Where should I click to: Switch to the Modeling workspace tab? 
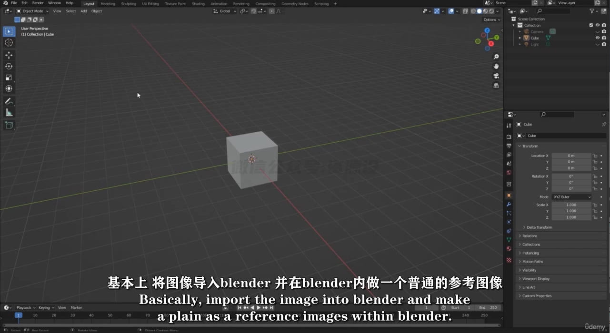click(108, 4)
